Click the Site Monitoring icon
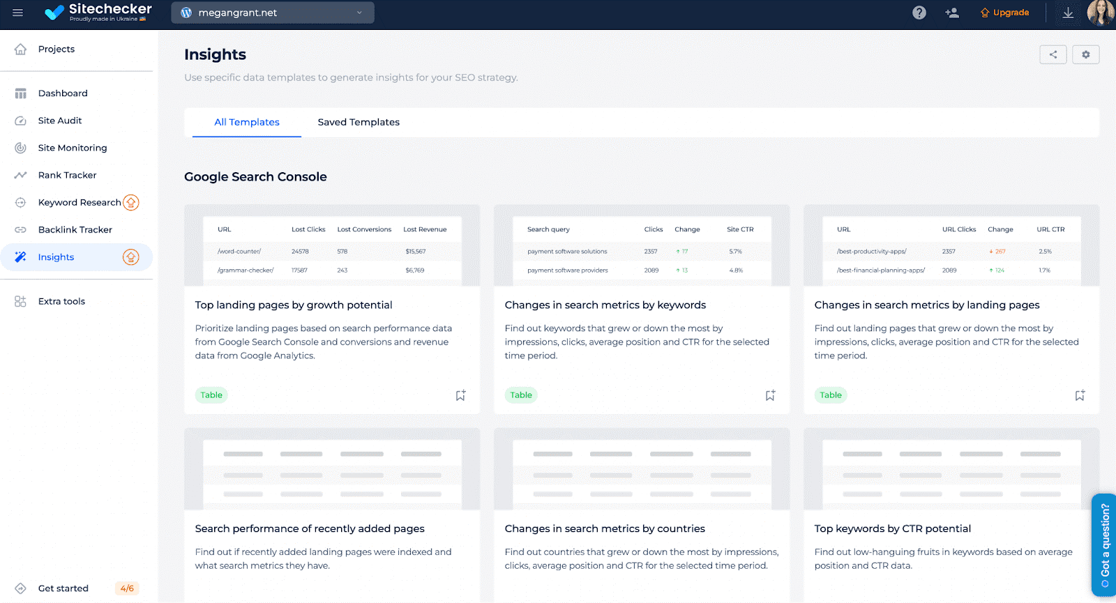This screenshot has height=603, width=1116. [x=20, y=148]
